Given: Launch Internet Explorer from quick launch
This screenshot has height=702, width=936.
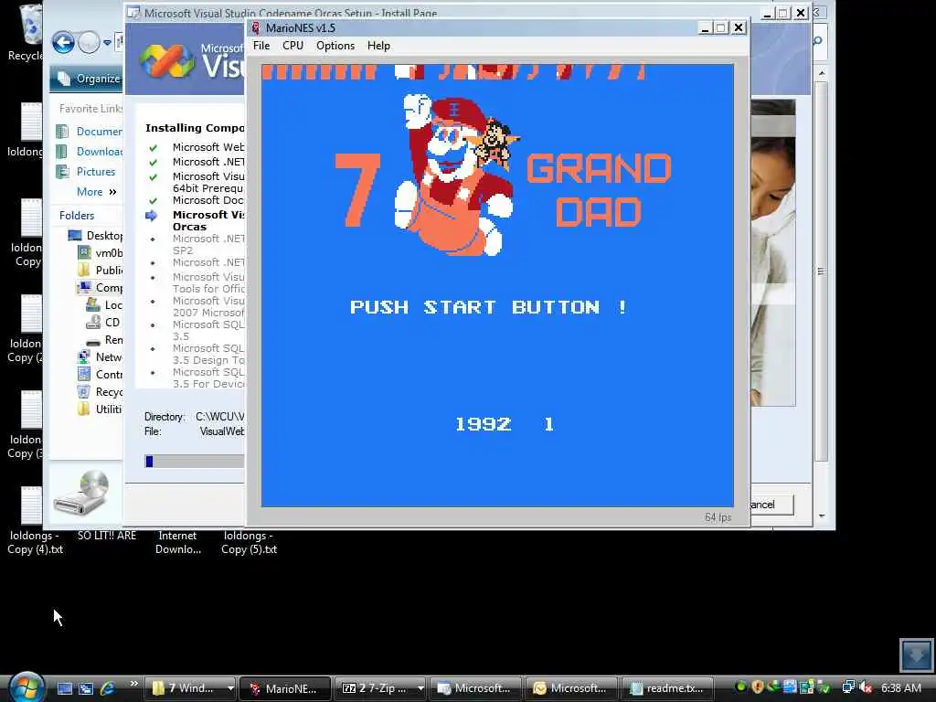Looking at the screenshot, I should tap(108, 688).
